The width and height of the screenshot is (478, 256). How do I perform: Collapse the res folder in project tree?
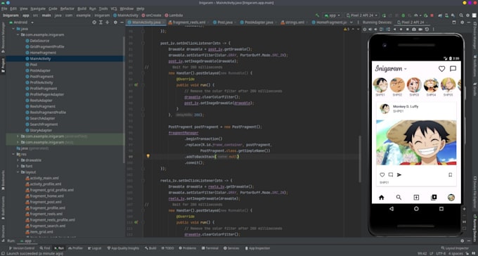tap(13, 154)
